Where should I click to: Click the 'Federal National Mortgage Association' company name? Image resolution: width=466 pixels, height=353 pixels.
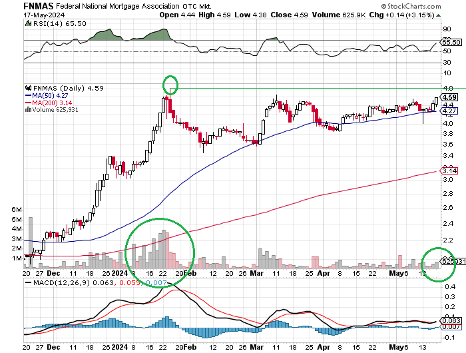[118, 6]
